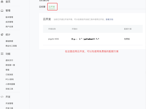Click the blurred 环境ID value
146x109 pixels.
tap(85, 39)
